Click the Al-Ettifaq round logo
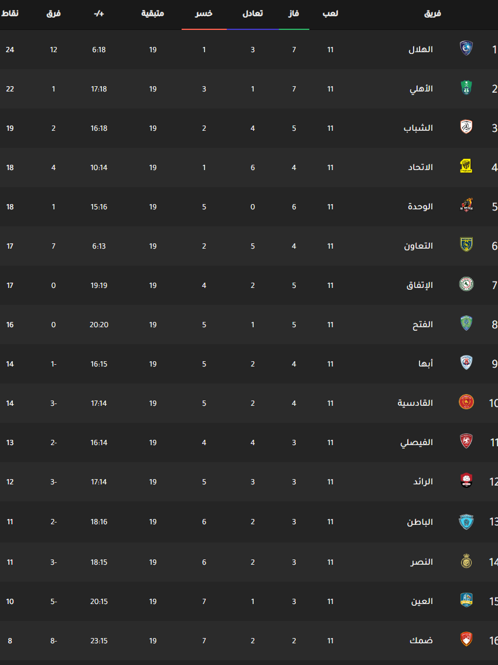498x665 pixels. click(x=466, y=284)
